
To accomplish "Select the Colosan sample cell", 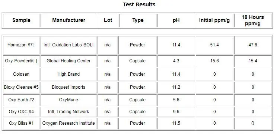I will click(21, 74).
